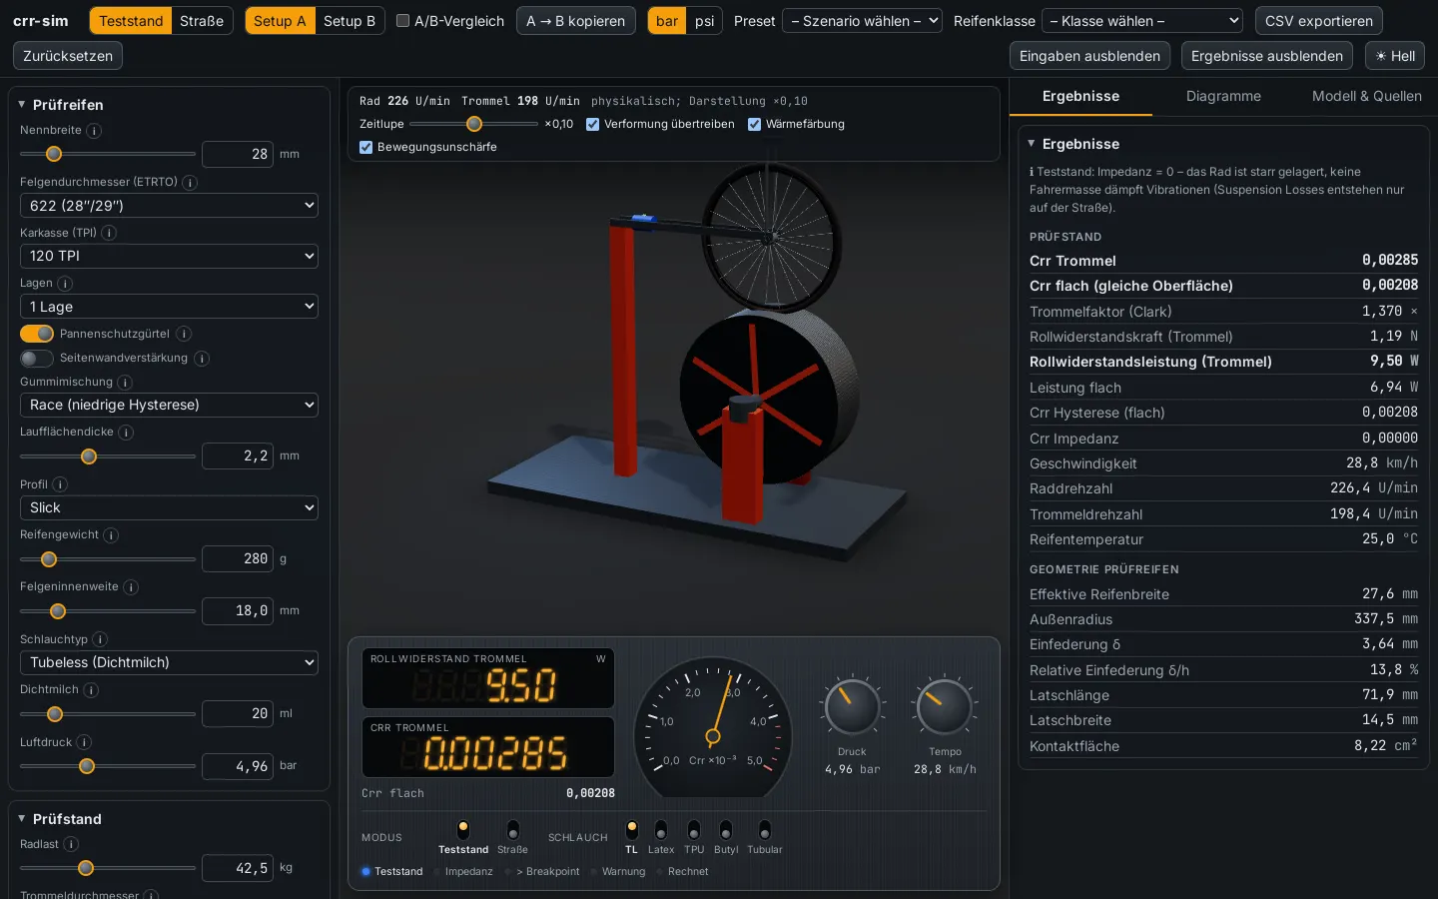Open info icon beside Karkasse (TPI)

(109, 233)
